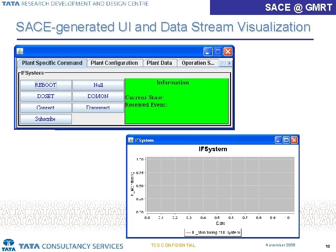Click the slide title heading

[x=163, y=27]
